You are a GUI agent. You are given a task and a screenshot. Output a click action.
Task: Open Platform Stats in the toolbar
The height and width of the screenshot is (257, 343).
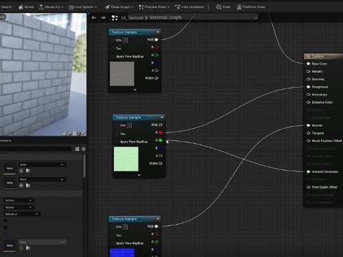(251, 7)
